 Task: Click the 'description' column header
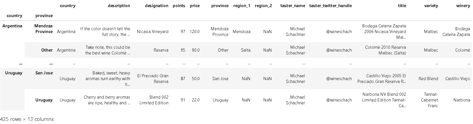[119, 6]
